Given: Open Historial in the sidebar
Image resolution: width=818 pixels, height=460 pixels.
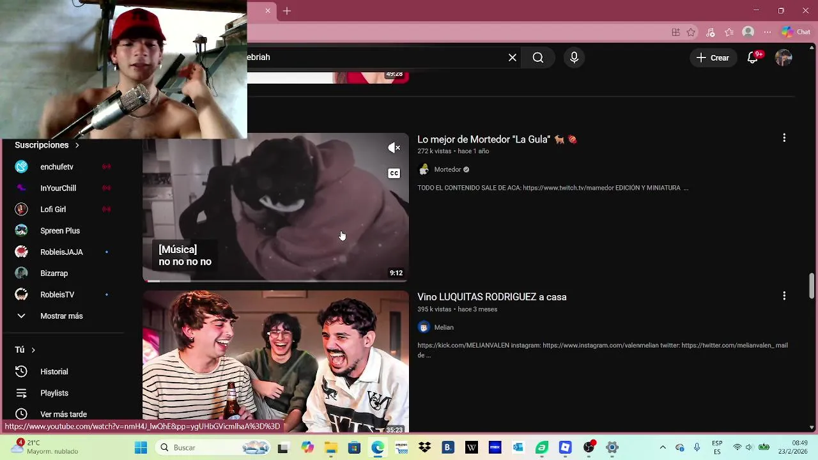Looking at the screenshot, I should 63,371.
